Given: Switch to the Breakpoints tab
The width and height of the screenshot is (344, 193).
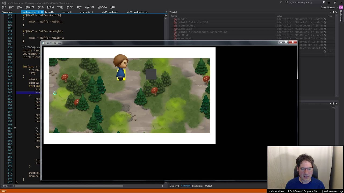Looking at the screenshot, I should tap(198, 186).
